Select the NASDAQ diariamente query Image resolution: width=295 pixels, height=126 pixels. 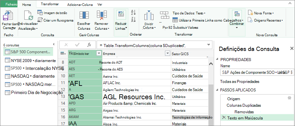click(x=30, y=76)
